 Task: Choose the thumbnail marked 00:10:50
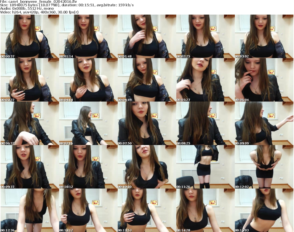147,167
